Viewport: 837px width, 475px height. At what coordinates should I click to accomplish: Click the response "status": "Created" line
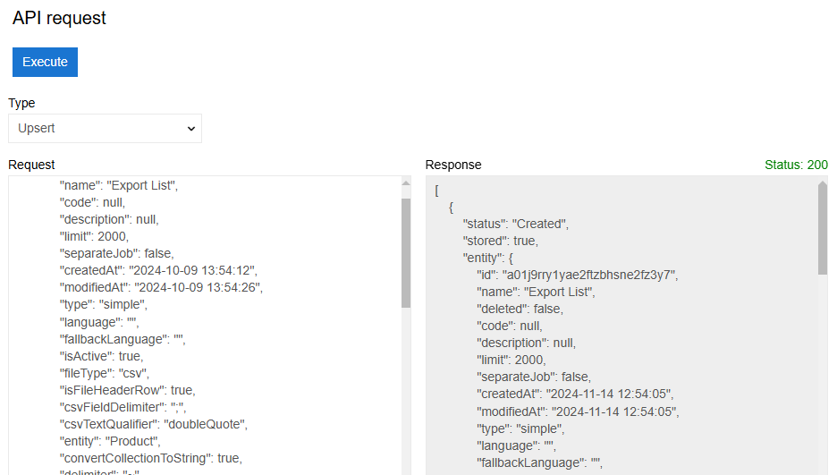(x=515, y=224)
